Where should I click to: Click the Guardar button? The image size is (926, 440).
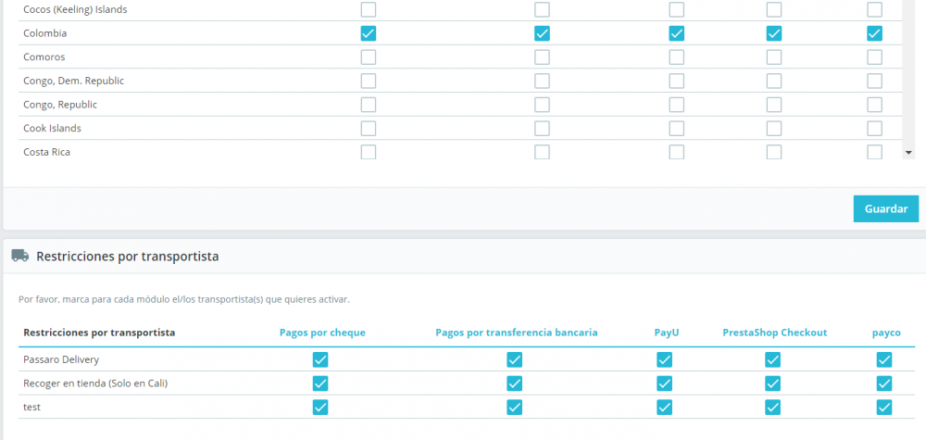885,208
